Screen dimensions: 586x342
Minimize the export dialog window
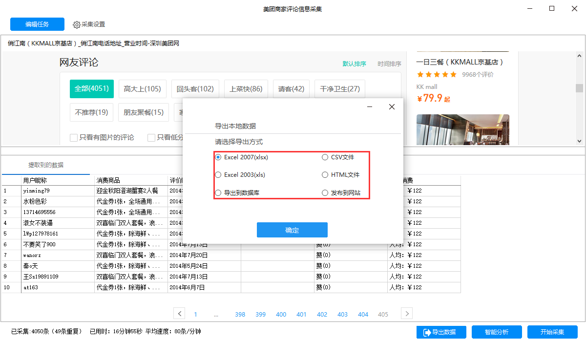point(370,107)
